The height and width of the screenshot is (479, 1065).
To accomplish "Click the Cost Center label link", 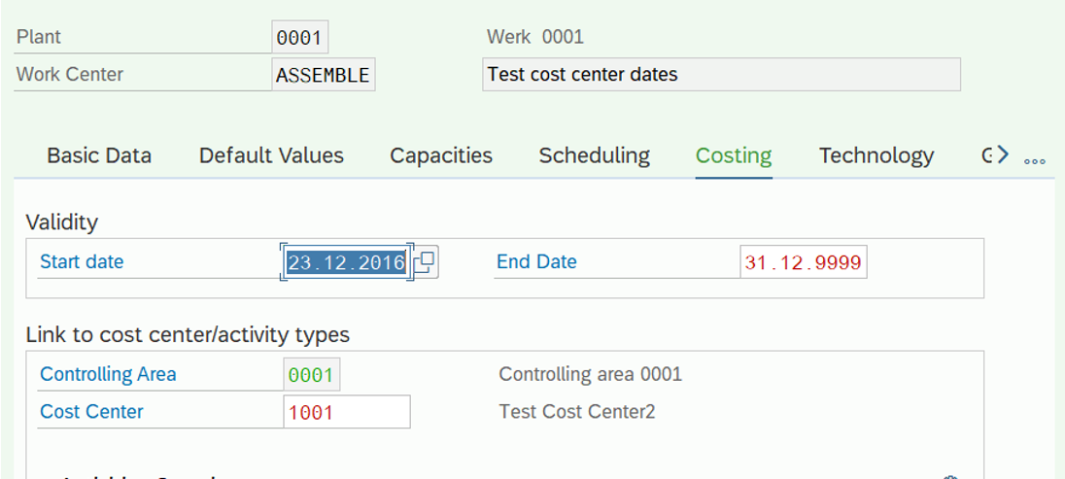I will tap(91, 411).
